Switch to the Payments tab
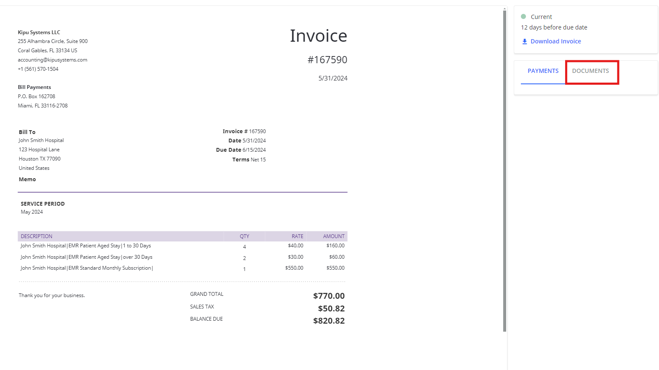Screen dimensions: 659x370 [x=543, y=71]
